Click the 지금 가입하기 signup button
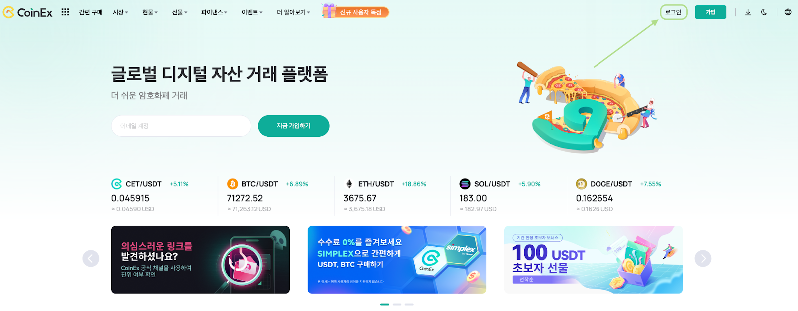Screen dimensions: 798x311 click(294, 126)
